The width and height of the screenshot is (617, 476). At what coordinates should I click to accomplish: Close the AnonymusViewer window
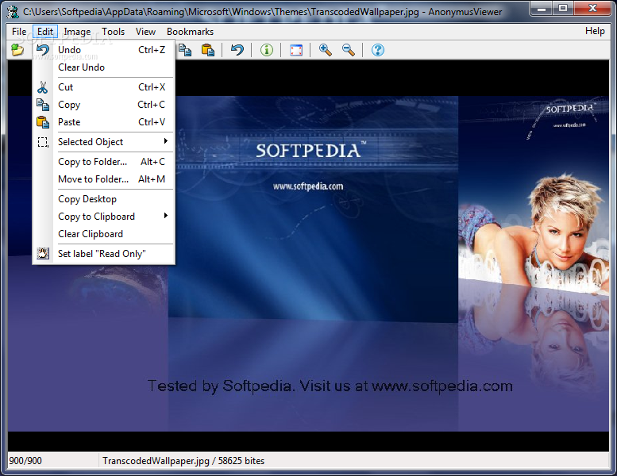click(592, 8)
